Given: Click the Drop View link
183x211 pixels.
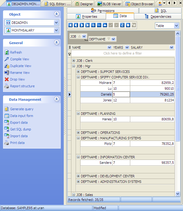Looking at the screenshot, I should [x=17, y=79].
